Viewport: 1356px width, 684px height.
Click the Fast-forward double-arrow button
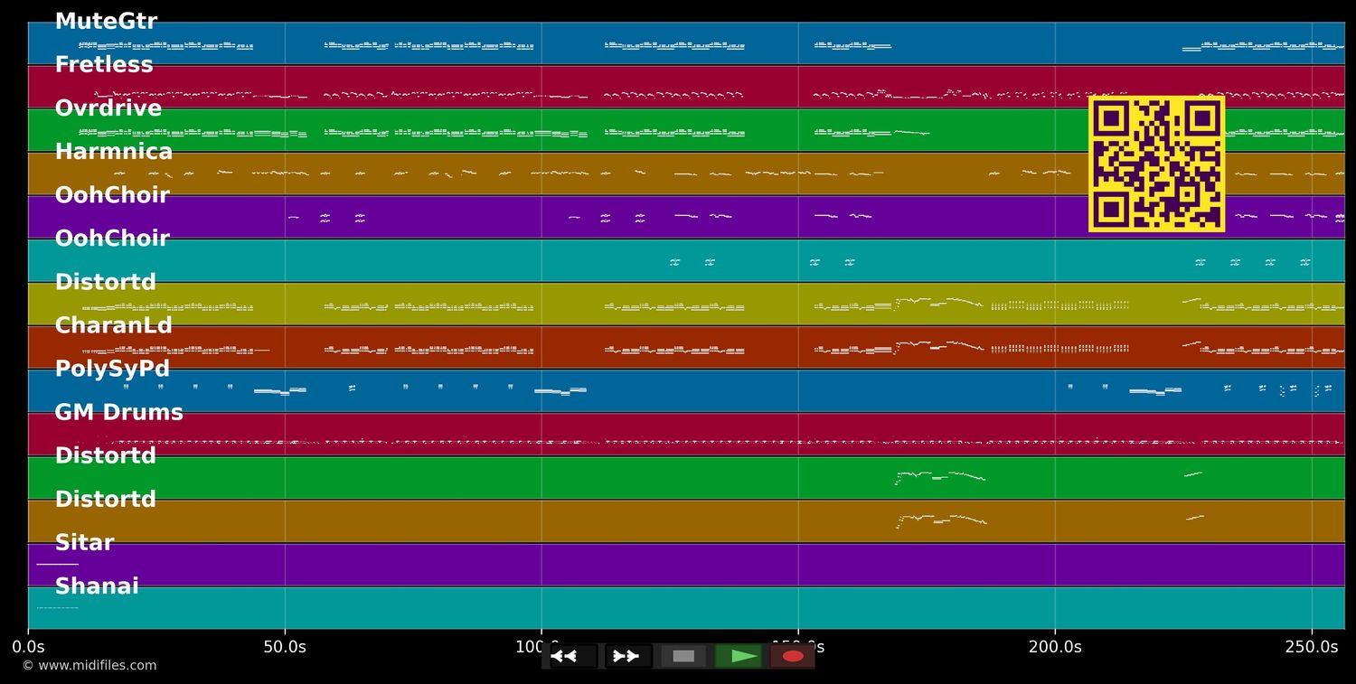[627, 656]
